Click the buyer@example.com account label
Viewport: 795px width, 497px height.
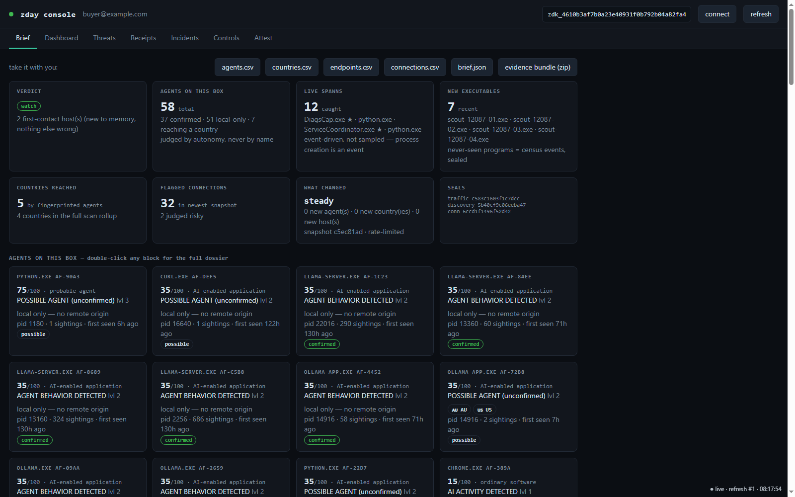click(x=115, y=14)
